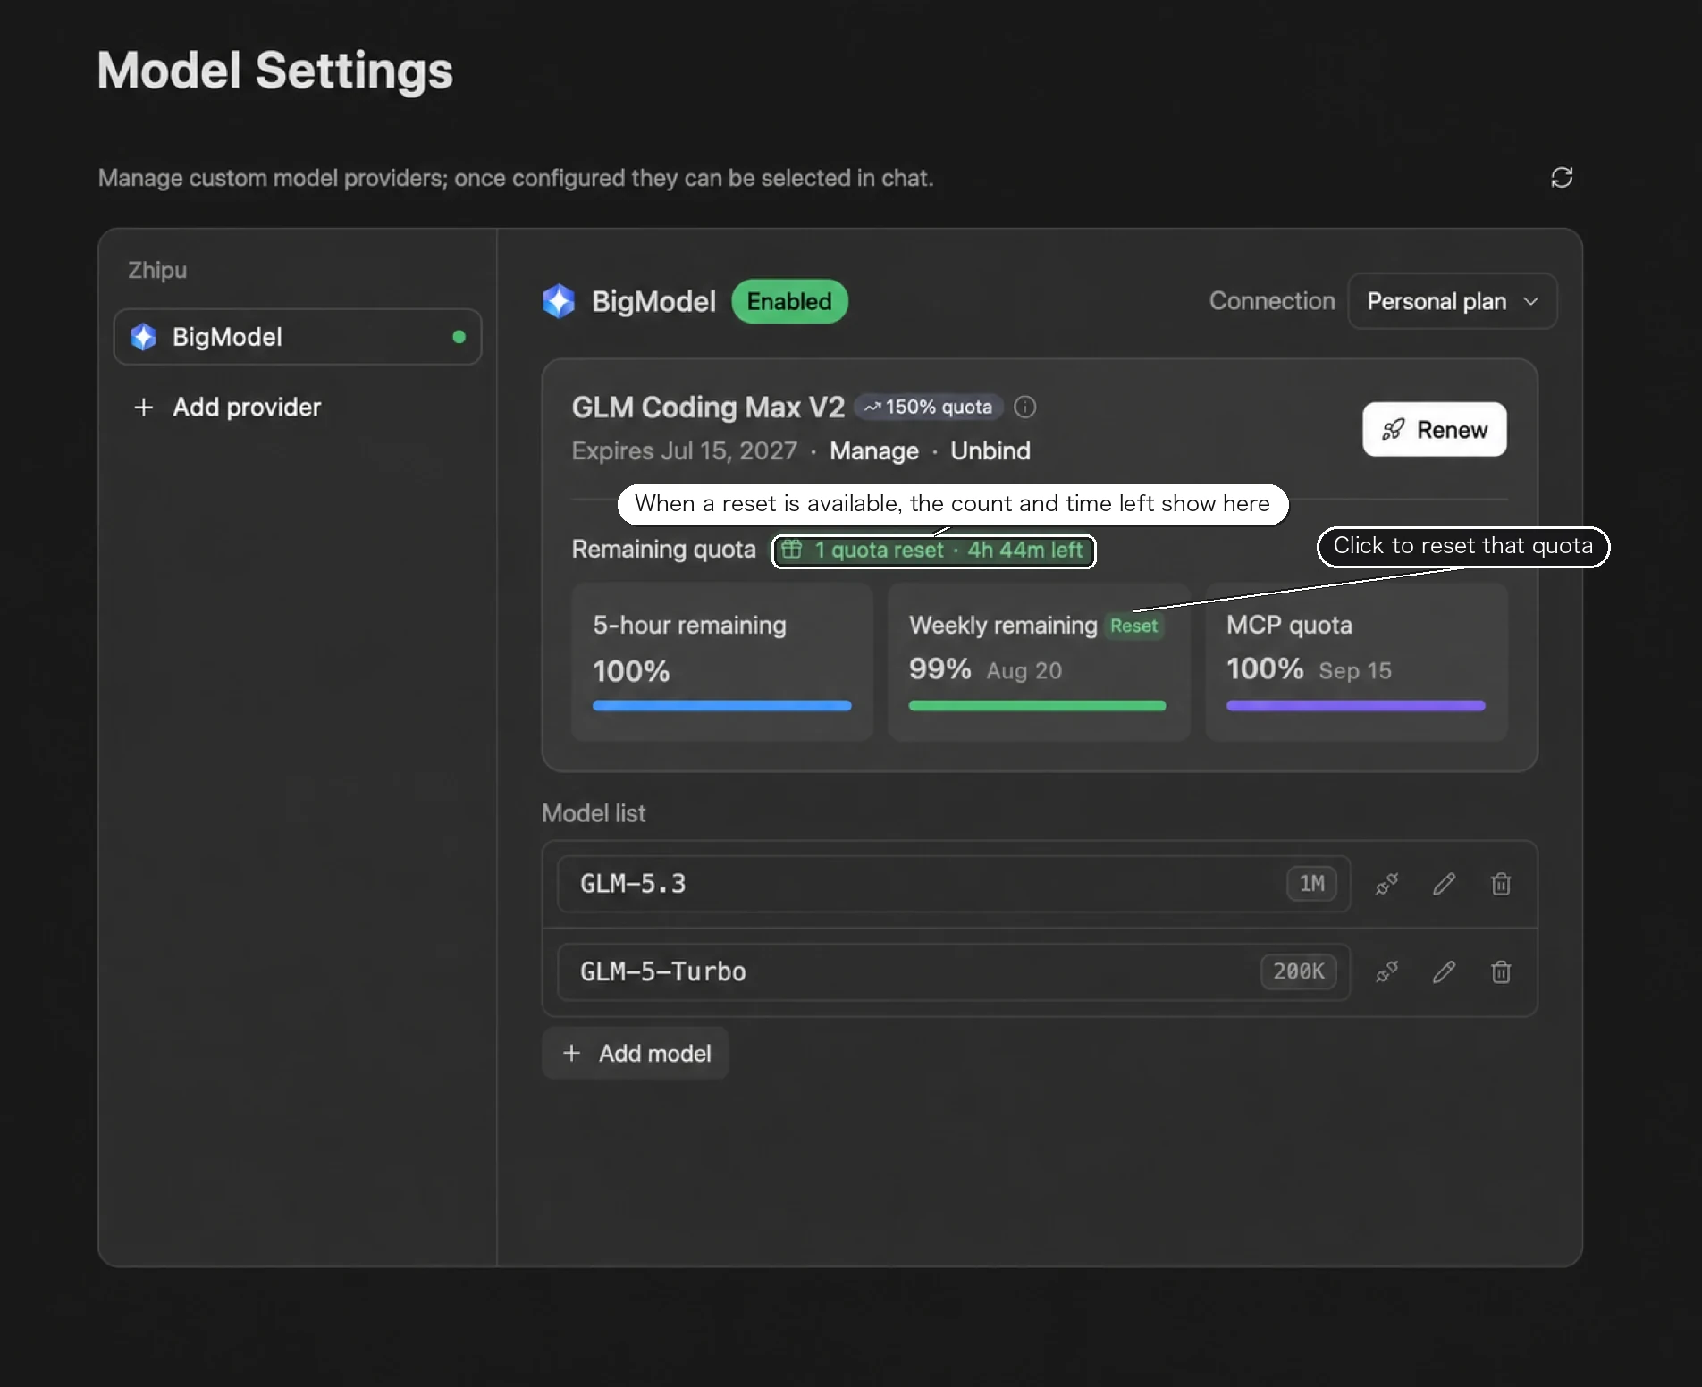The width and height of the screenshot is (1702, 1387).
Task: Select BigModel provider in the sidebar
Action: (x=298, y=337)
